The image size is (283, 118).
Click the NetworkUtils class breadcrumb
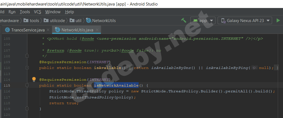click(101, 21)
